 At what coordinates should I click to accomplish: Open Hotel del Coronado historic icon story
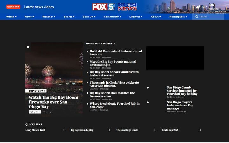[x=116, y=53]
